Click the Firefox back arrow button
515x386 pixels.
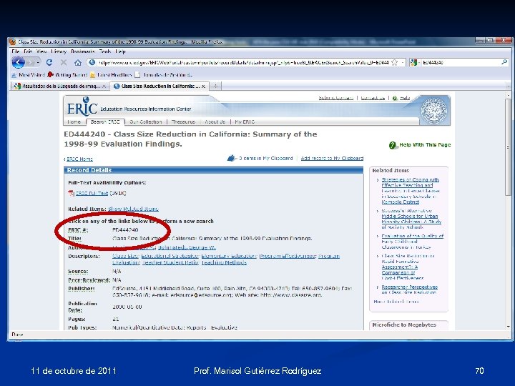tap(19, 62)
